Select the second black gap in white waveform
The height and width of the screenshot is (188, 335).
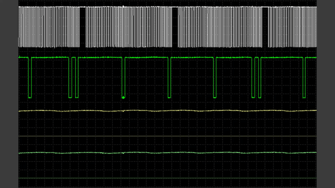[175, 27]
